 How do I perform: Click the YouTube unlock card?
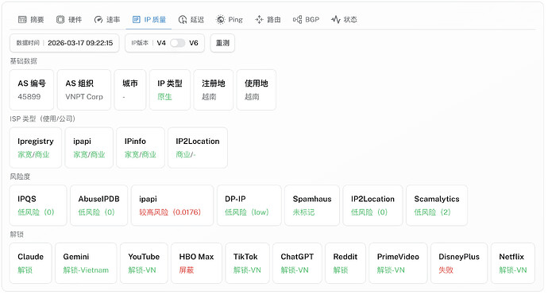[144, 263]
